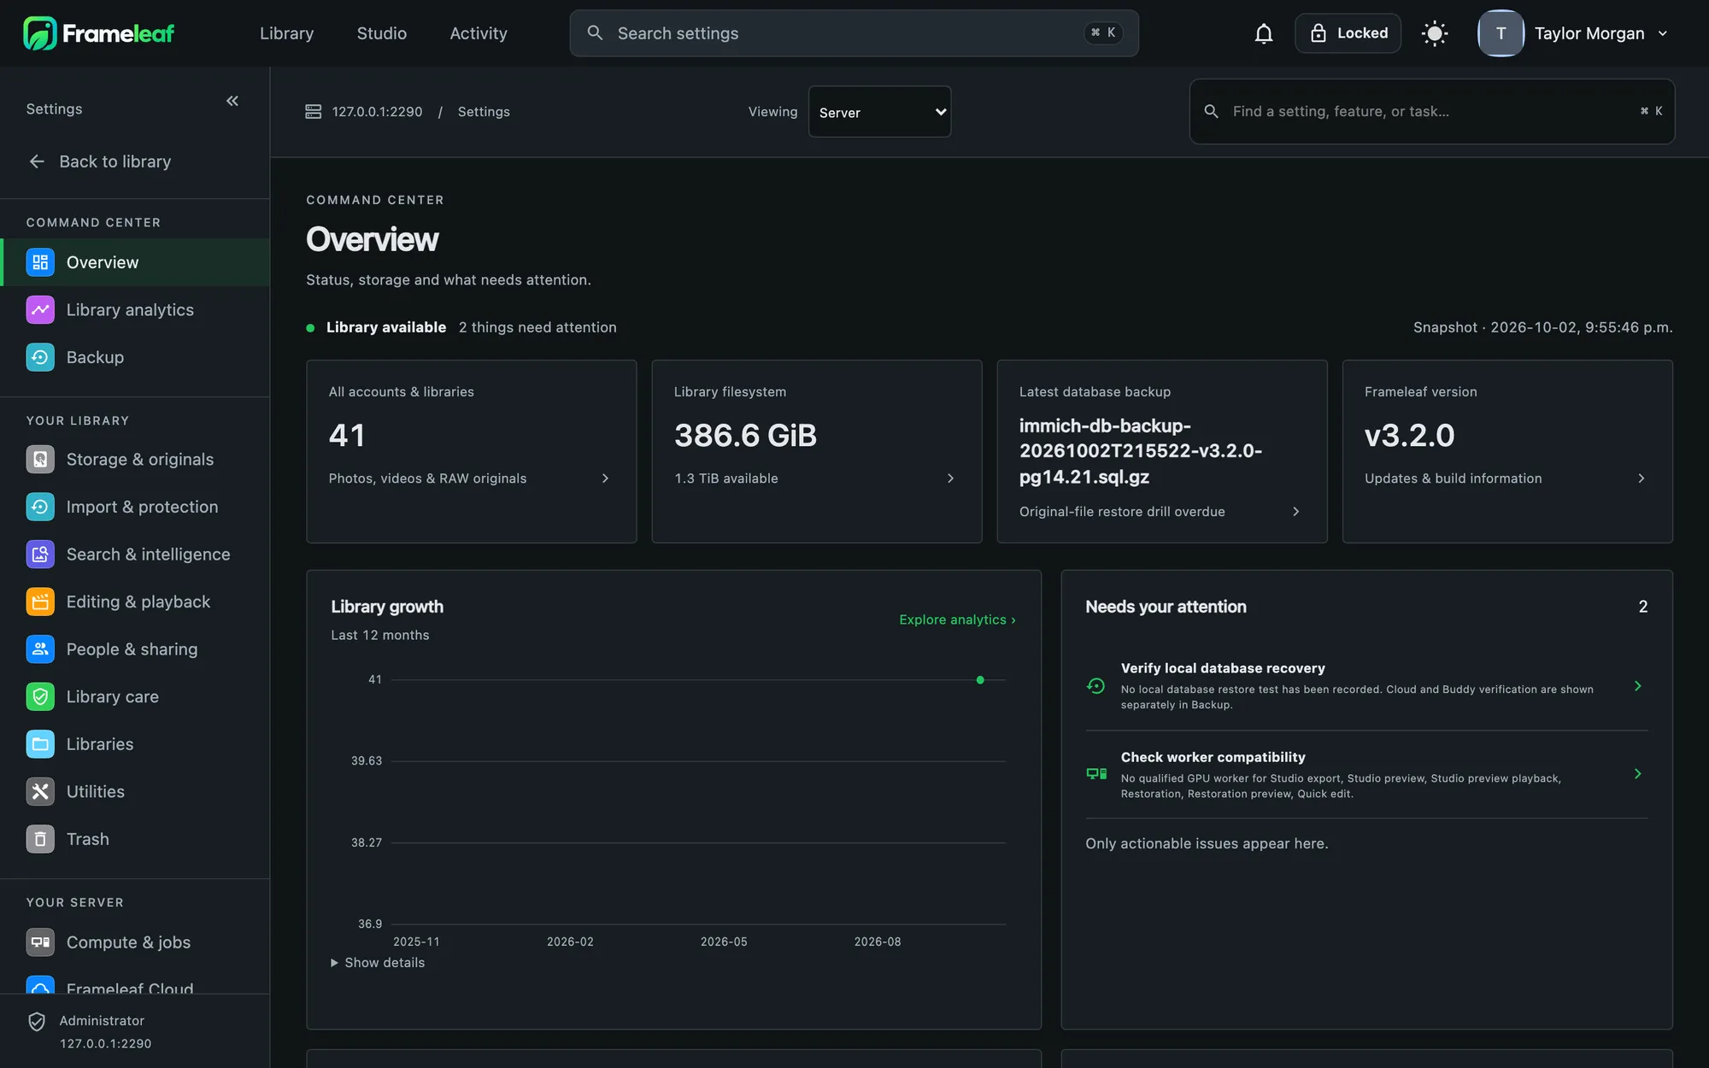The height and width of the screenshot is (1068, 1709).
Task: Open Taylor Morgan account menu chevron
Action: point(1663,33)
